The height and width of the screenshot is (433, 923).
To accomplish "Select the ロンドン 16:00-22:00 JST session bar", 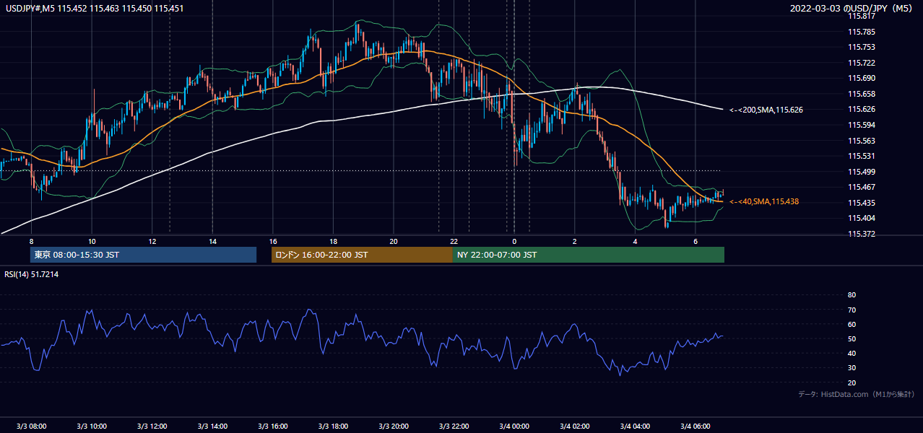I will 362,255.
